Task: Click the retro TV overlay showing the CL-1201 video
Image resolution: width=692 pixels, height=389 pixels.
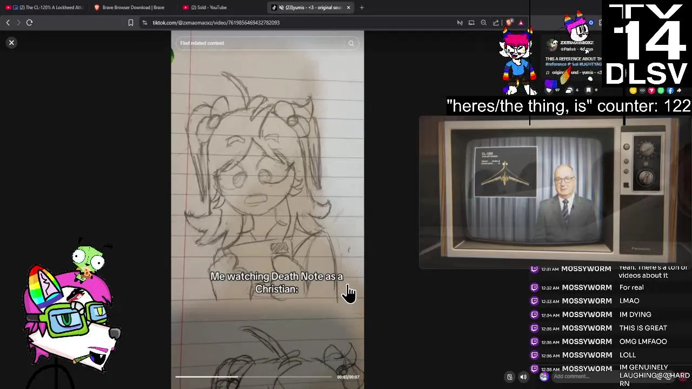Action: pos(555,192)
